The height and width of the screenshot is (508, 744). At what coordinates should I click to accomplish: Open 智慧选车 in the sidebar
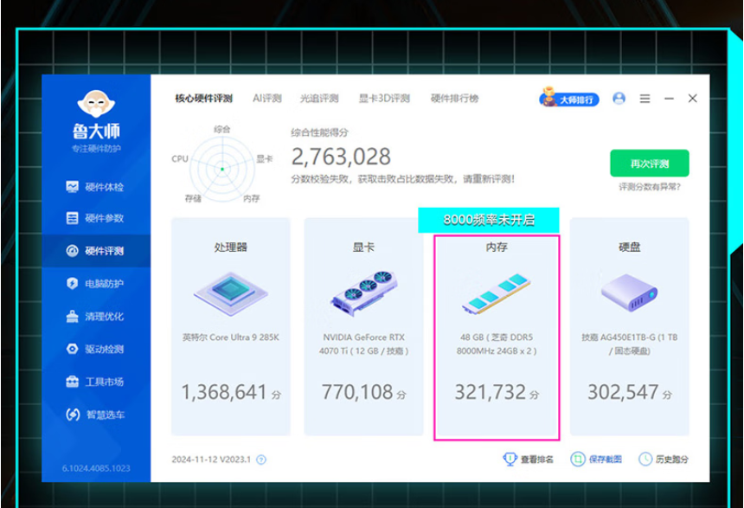pos(95,415)
